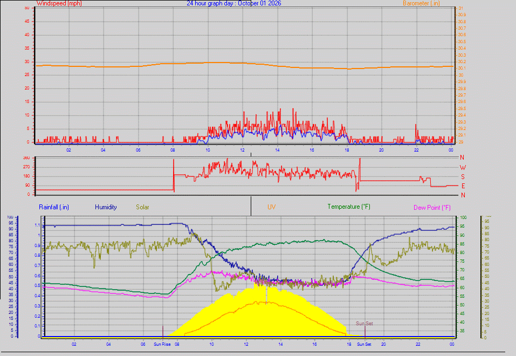Click the '45' value on the windspeed axis

click(x=27, y=22)
